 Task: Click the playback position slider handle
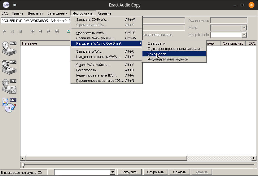pyautogui.click(x=23, y=165)
